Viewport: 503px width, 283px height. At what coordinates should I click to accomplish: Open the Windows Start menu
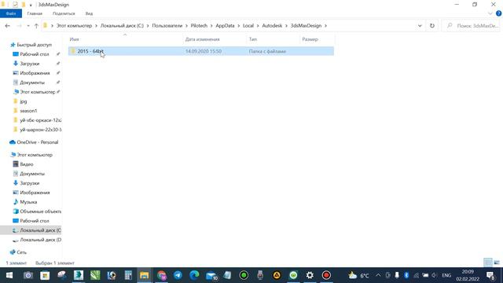(x=9, y=275)
